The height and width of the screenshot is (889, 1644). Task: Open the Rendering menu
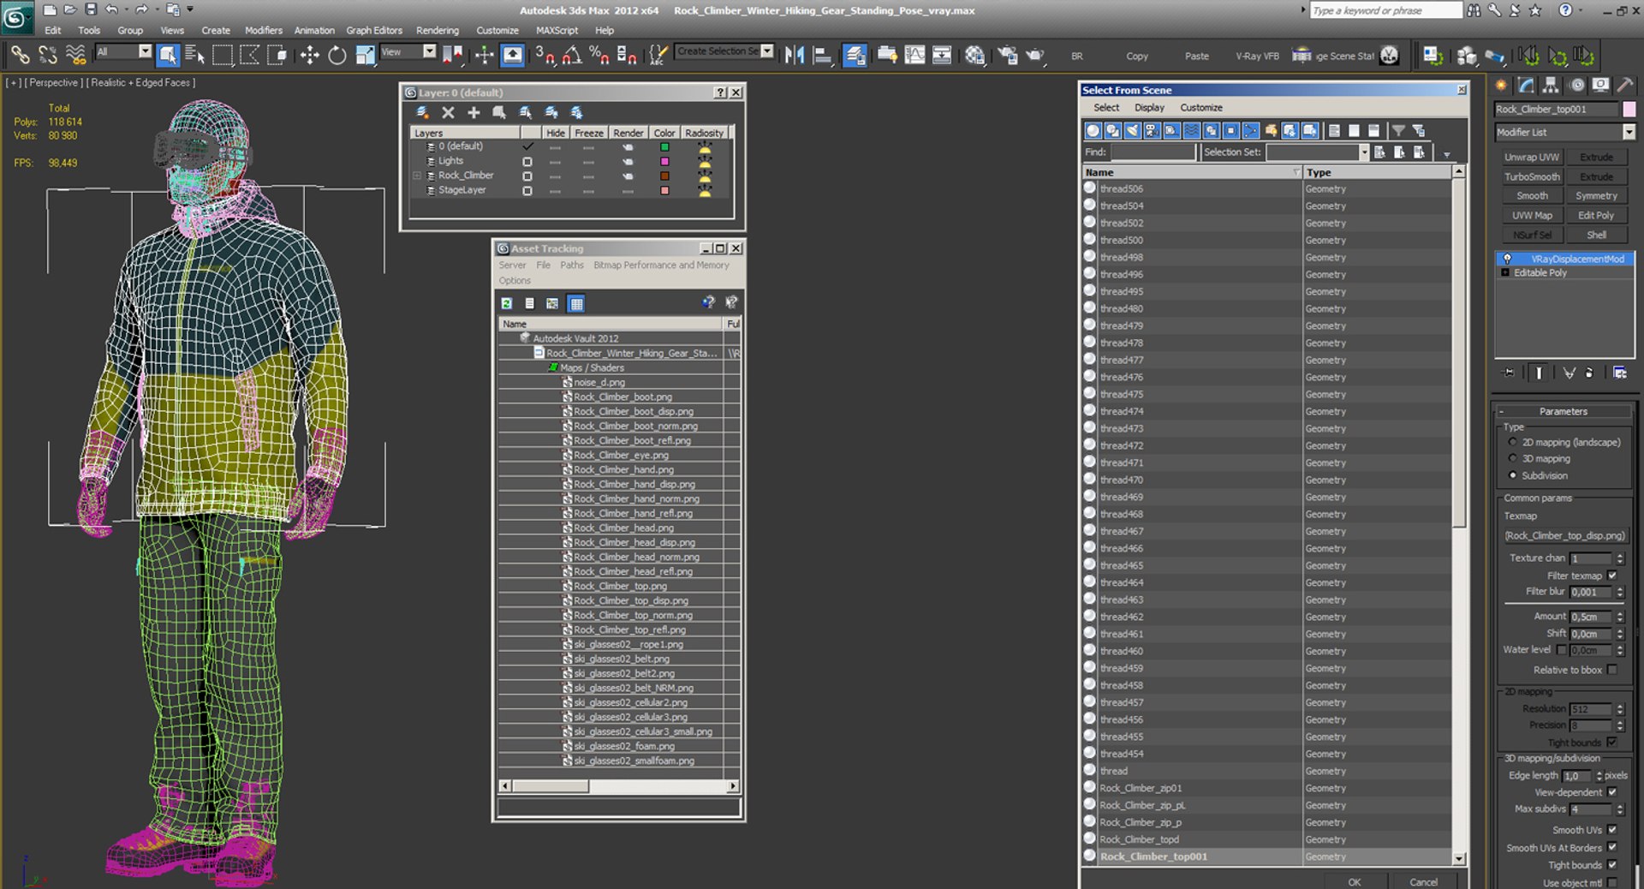pos(438,30)
